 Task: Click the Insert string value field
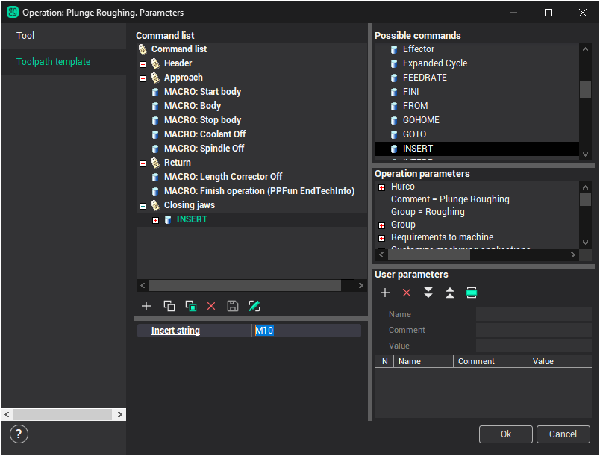tap(306, 331)
